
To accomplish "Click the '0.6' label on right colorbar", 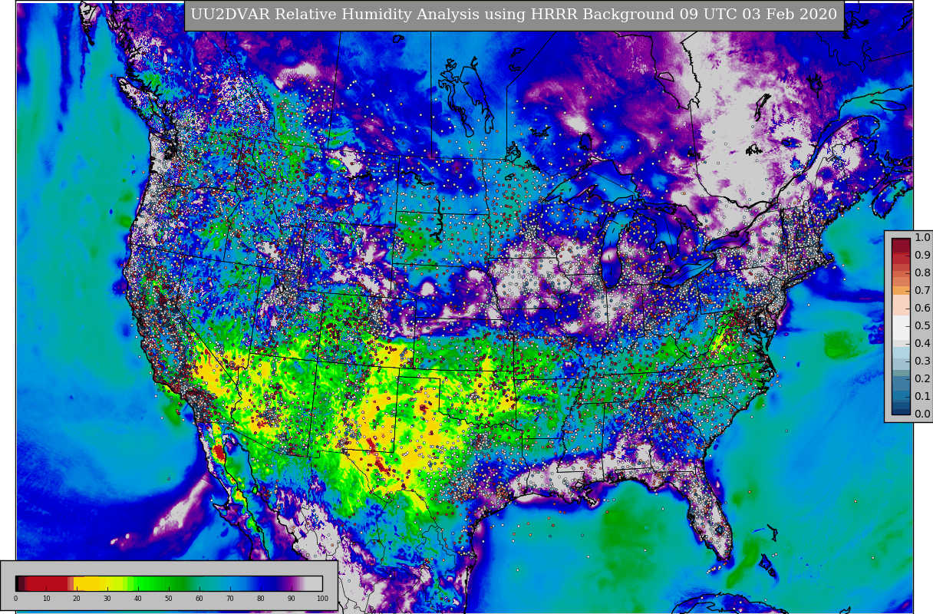I will (922, 308).
